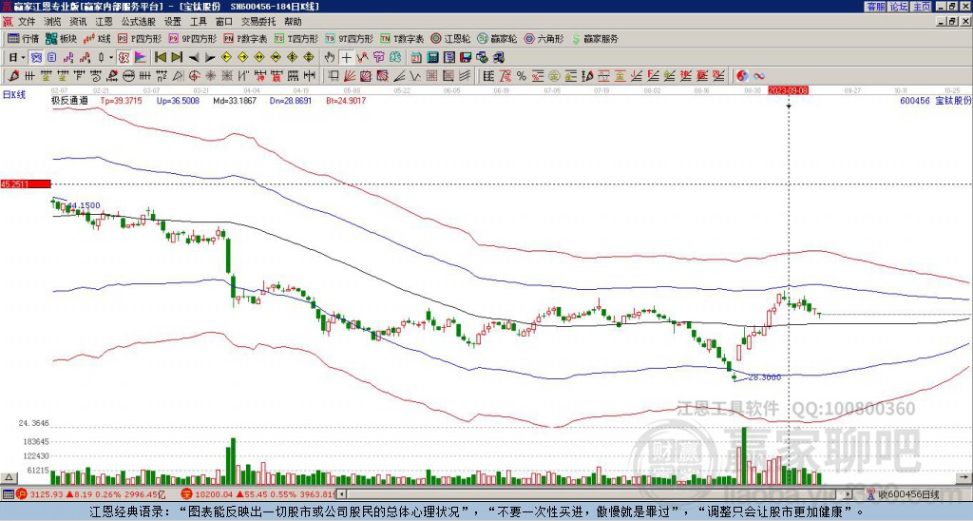The image size is (973, 521).
Task: Open the 六角形 hexagon tool
Action: pos(544,38)
